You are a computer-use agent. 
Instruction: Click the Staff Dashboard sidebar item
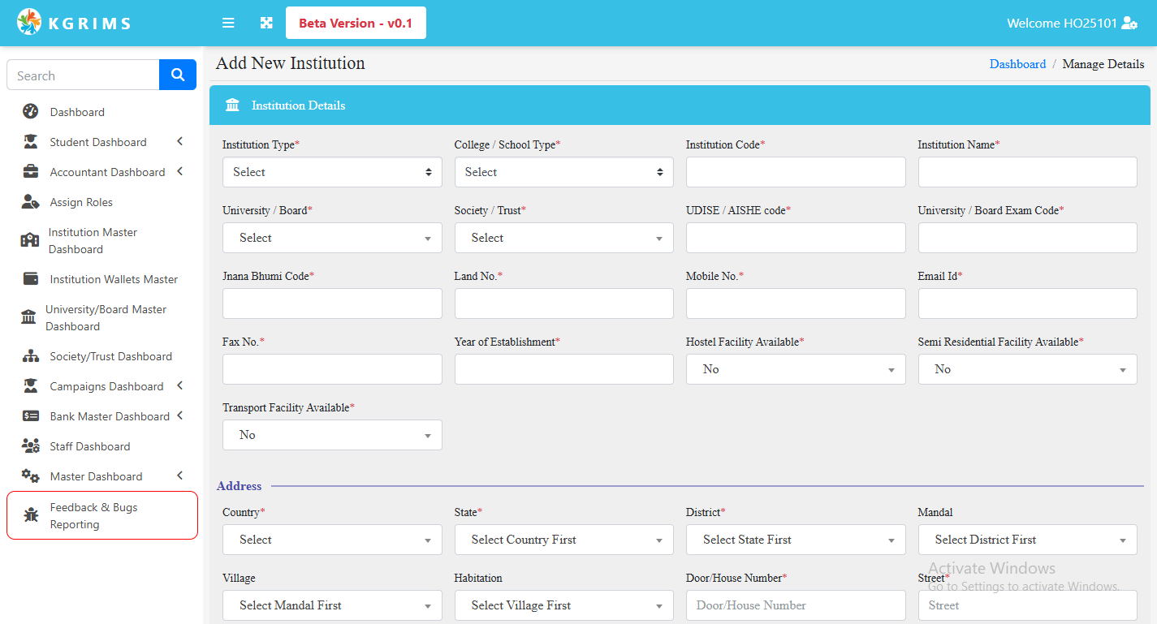(x=89, y=446)
